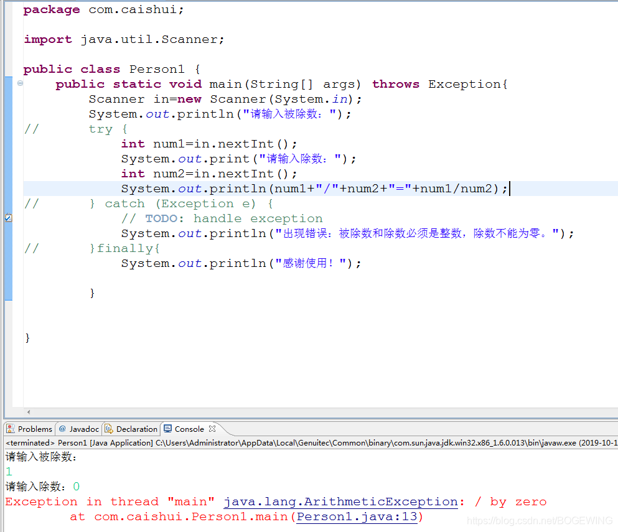Click the Javadoc @ icon
This screenshot has height=532, width=618.
tap(62, 429)
